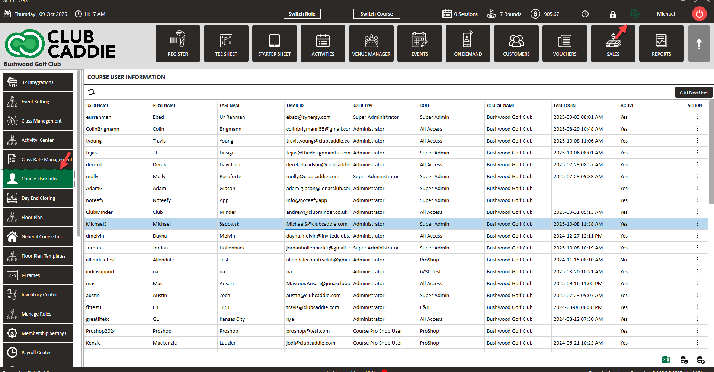Open the Vouchers module
Image resolution: width=714 pixels, height=372 pixels.
[564, 43]
